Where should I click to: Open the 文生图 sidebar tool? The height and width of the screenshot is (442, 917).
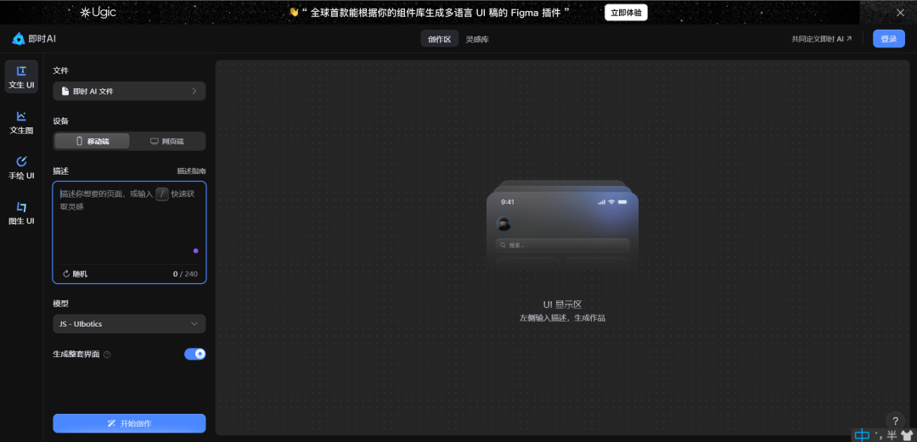tap(21, 117)
